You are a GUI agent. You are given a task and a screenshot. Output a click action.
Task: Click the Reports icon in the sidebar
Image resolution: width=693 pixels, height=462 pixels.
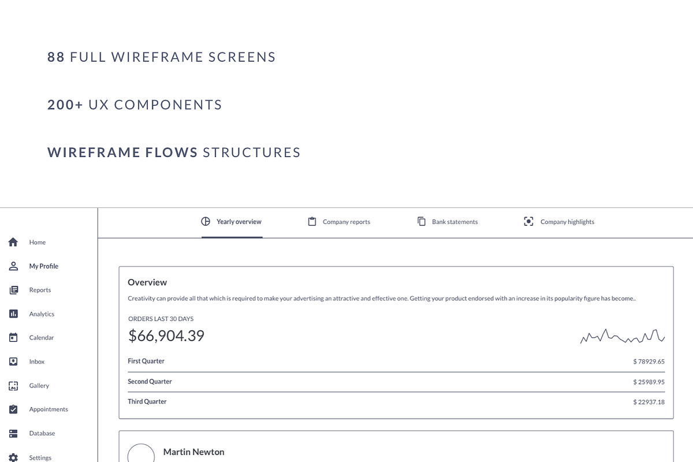coord(13,289)
